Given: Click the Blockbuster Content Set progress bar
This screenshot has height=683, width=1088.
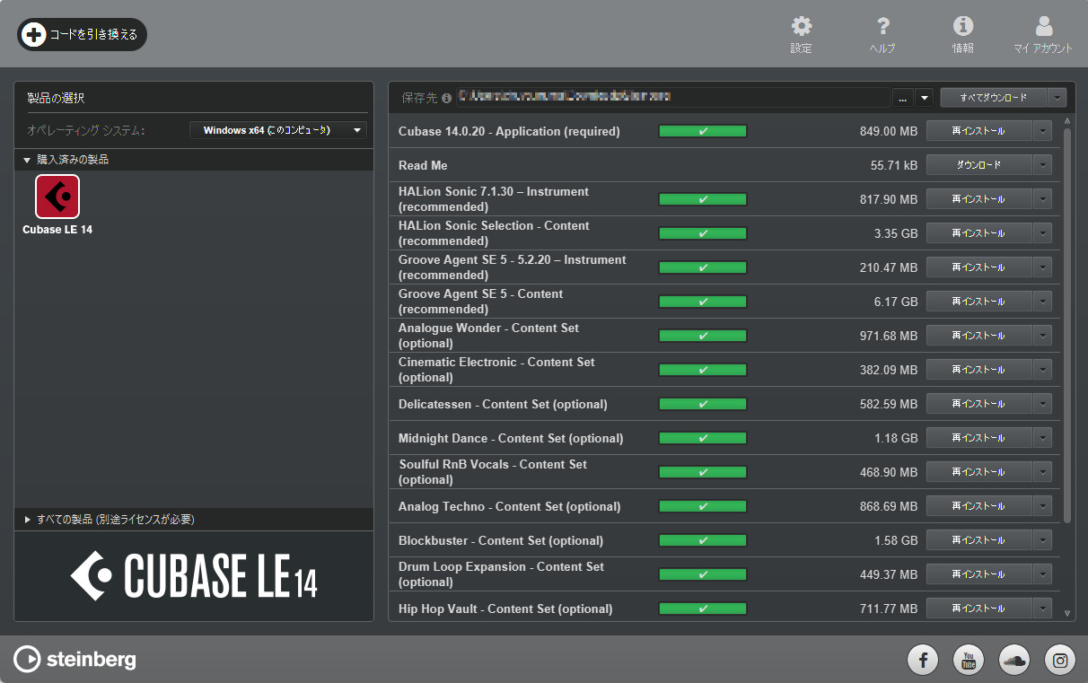Looking at the screenshot, I should coord(703,540).
